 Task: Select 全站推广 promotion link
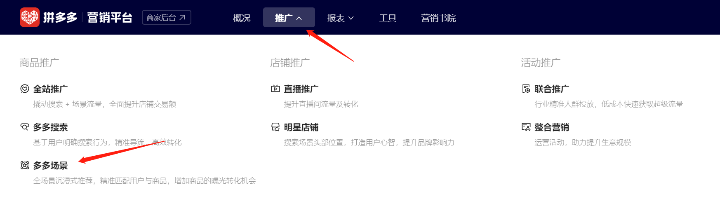(x=50, y=89)
